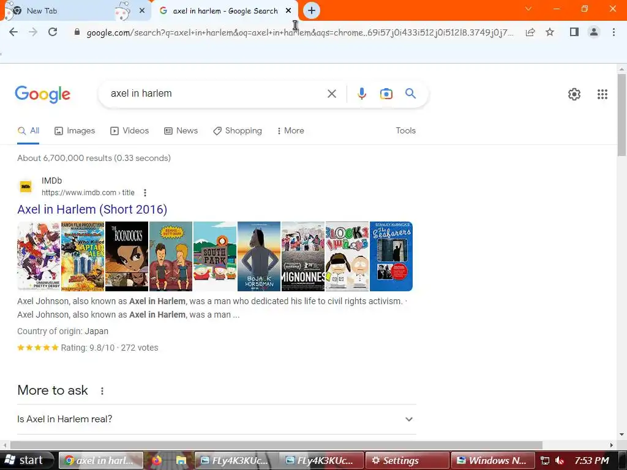This screenshot has width=627, height=470.
Task: Launch the Firefox taskbar icon
Action: (x=157, y=460)
